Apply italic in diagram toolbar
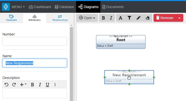The height and width of the screenshot is (101, 186). point(111,18)
